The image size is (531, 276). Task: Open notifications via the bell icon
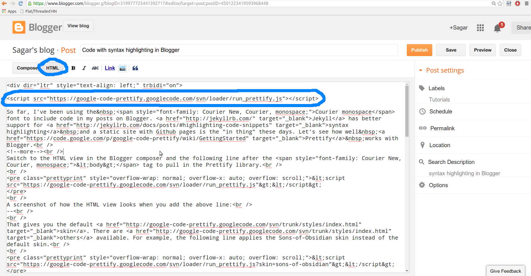[x=497, y=28]
